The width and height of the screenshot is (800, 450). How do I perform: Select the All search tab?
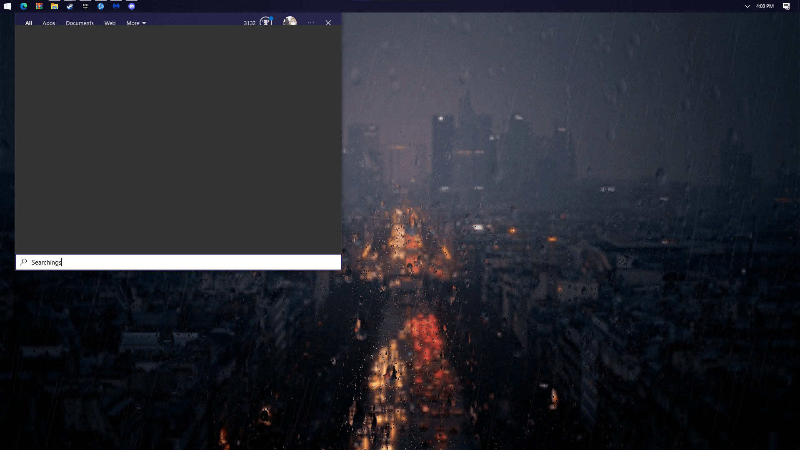coord(28,23)
